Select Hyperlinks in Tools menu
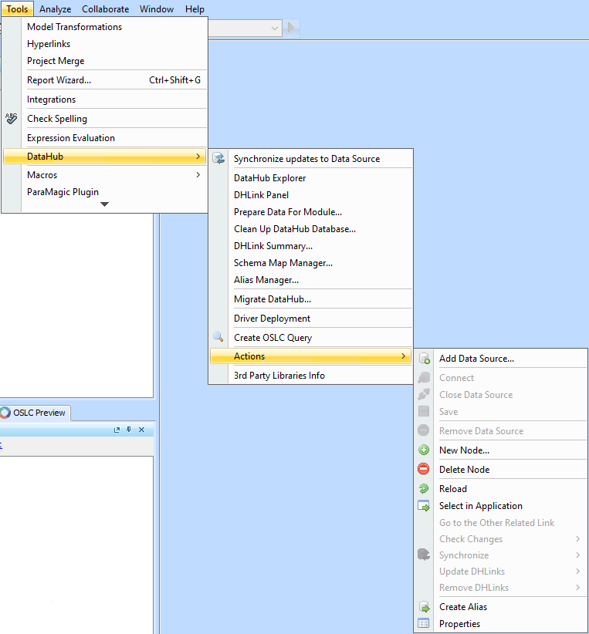 click(x=105, y=44)
